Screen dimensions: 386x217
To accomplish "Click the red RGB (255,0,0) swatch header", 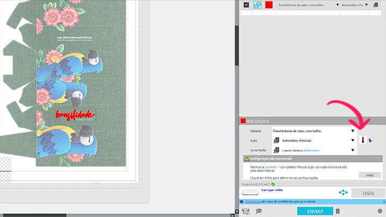I will (x=243, y=121).
